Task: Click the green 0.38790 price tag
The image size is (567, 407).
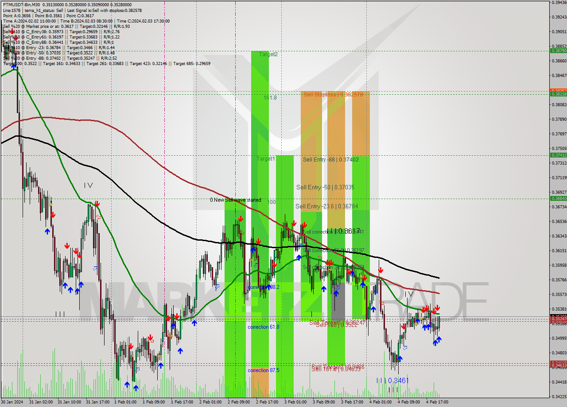Action: 558,51
